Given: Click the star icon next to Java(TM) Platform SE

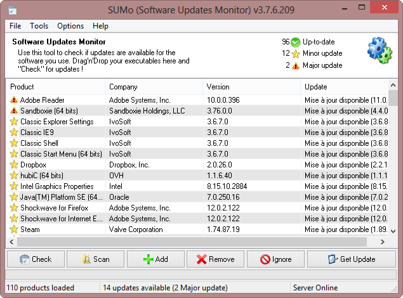Looking at the screenshot, I should [14, 197].
